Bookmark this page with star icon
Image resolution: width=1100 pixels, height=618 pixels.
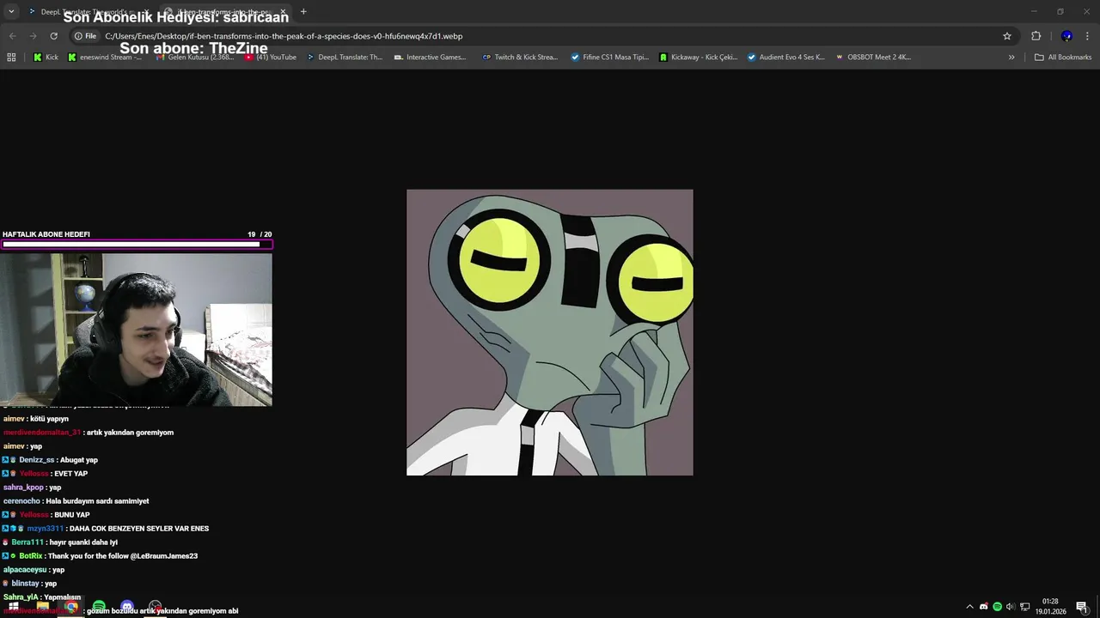(1007, 36)
